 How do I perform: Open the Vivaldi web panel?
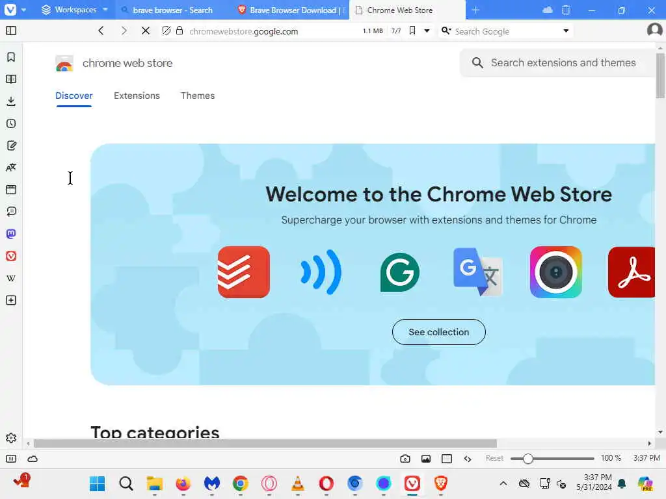tap(11, 256)
